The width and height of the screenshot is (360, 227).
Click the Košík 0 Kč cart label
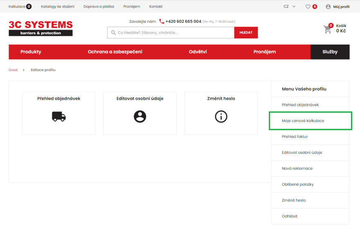pyautogui.click(x=341, y=29)
